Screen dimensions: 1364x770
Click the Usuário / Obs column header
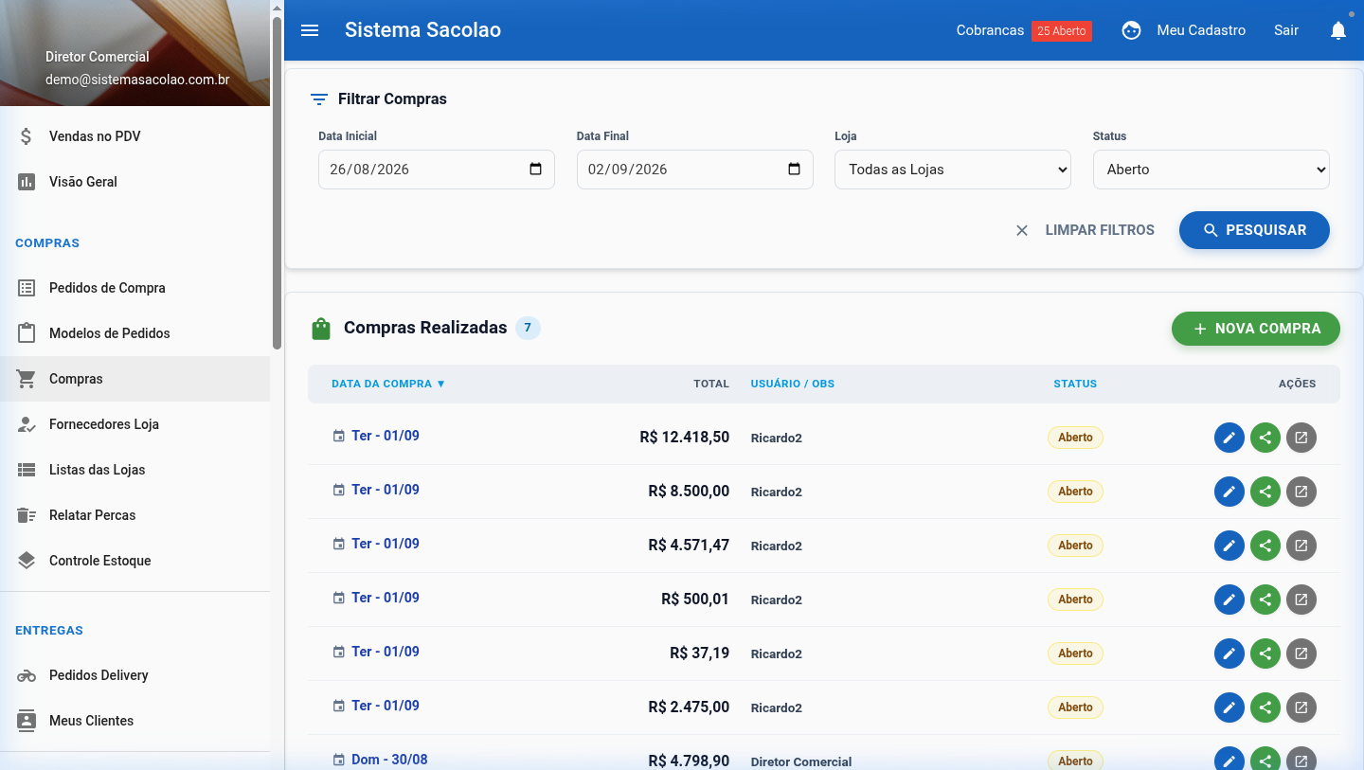click(793, 384)
